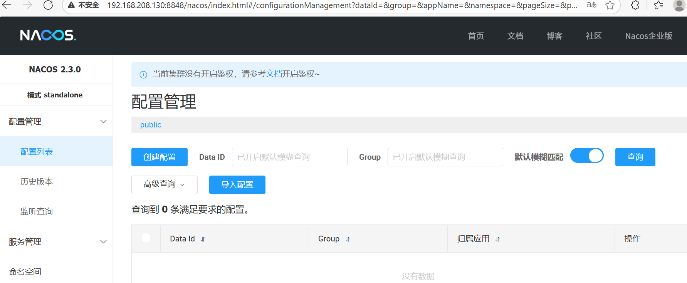
Task: Click the browser back arrow
Action: click(7, 5)
